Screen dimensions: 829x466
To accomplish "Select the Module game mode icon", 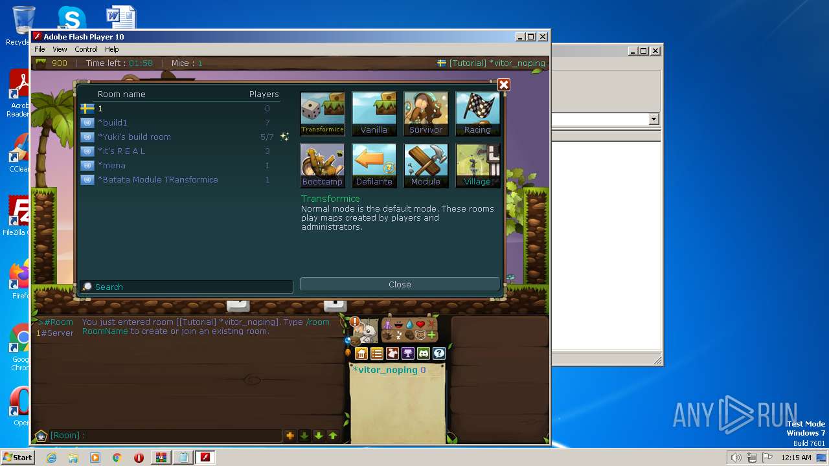I will point(426,165).
